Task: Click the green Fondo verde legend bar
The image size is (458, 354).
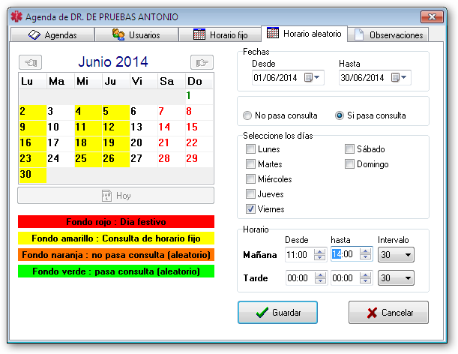Action: [x=116, y=271]
